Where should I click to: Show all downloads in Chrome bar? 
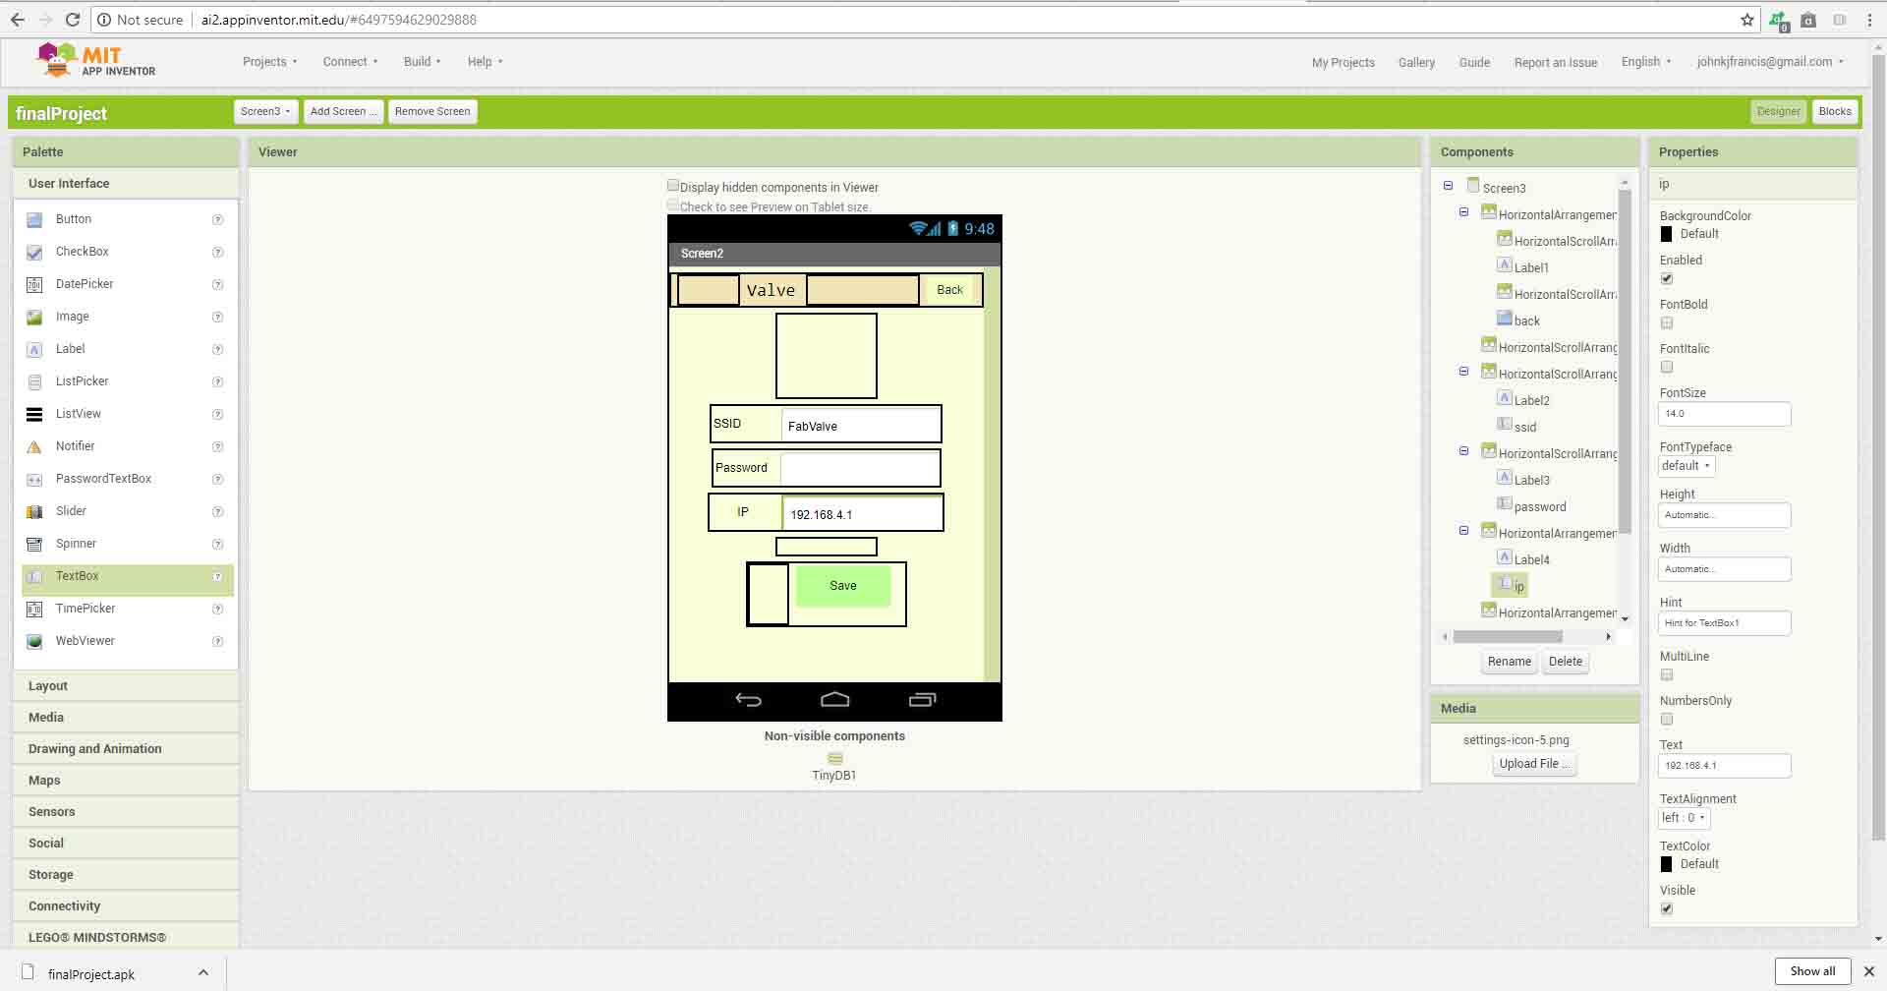coord(1812,971)
